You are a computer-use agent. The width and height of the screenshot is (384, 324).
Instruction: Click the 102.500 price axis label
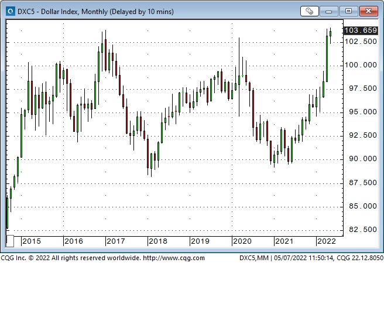[361, 42]
